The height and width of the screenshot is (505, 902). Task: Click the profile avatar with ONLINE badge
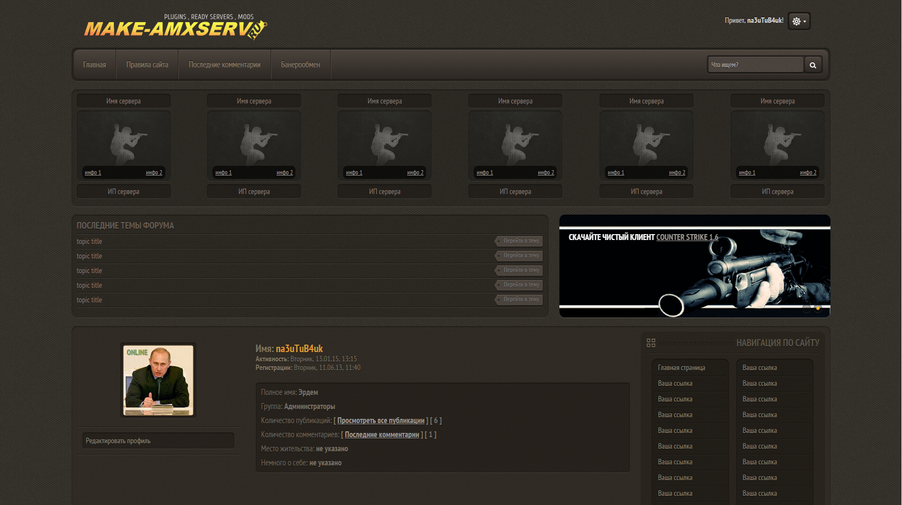[158, 380]
